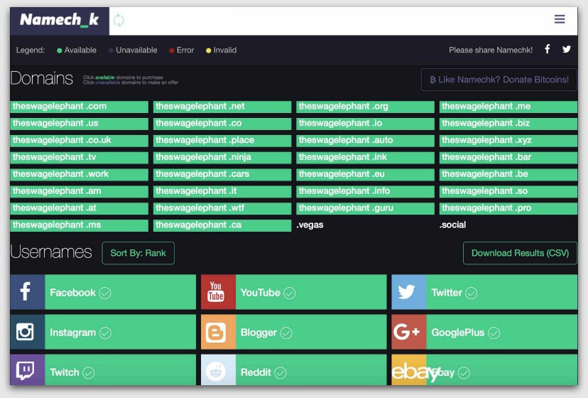Share Namechk via header Facebook icon
Image resolution: width=588 pixels, height=398 pixels.
(547, 50)
